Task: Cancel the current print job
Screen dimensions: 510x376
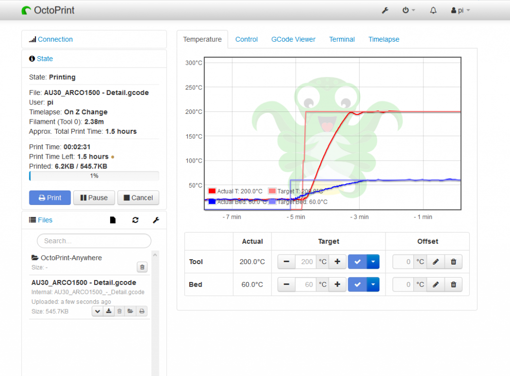Action: [x=138, y=198]
